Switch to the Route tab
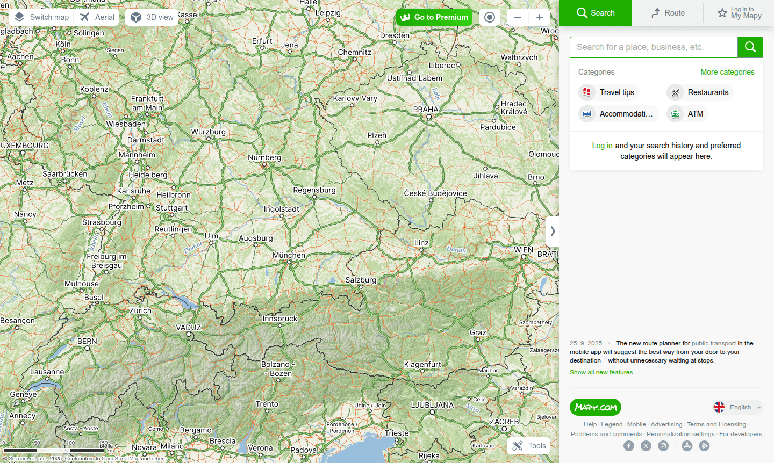Image resolution: width=774 pixels, height=463 pixels. coord(666,12)
